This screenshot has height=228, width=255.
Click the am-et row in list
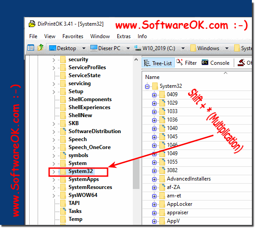coord(197,196)
